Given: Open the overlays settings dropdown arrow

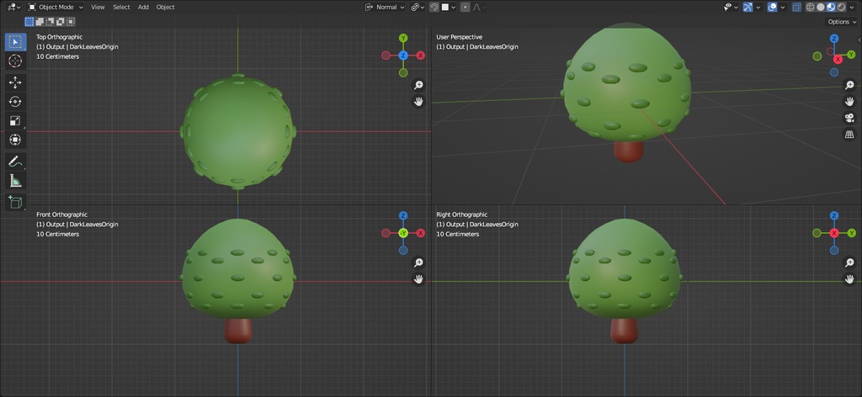Looking at the screenshot, I should 783,7.
